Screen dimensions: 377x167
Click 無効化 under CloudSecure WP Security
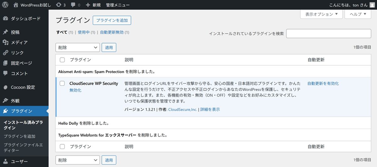75,90
